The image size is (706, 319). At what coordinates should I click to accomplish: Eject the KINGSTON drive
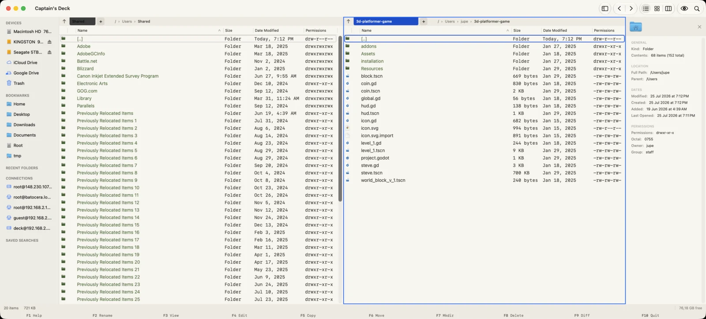tap(49, 42)
